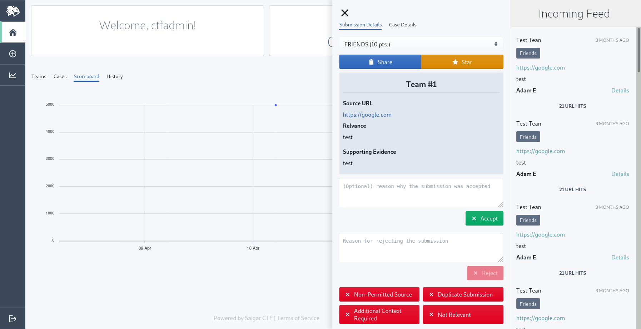The width and height of the screenshot is (641, 329).
Task: Select the Duplicate Submission rejection reason
Action: click(x=463, y=294)
